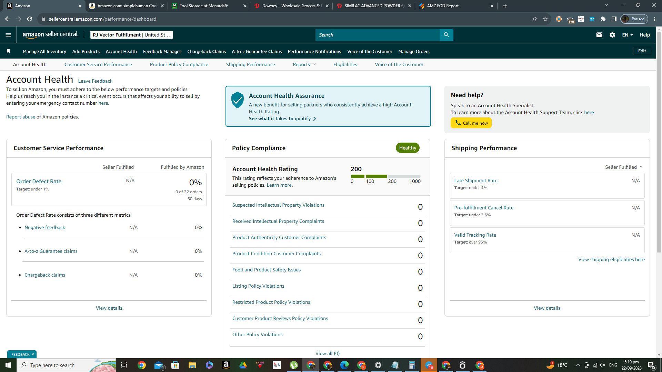Reload the current page

[30, 19]
